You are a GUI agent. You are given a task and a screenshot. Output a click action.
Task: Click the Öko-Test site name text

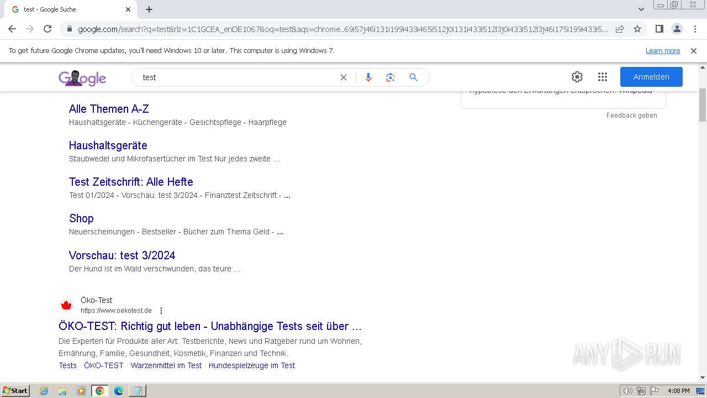click(x=96, y=300)
